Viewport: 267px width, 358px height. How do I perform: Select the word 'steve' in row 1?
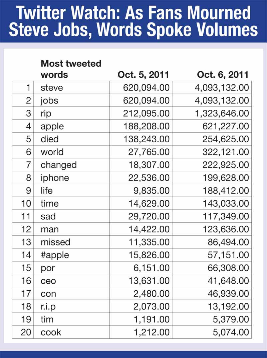point(52,88)
